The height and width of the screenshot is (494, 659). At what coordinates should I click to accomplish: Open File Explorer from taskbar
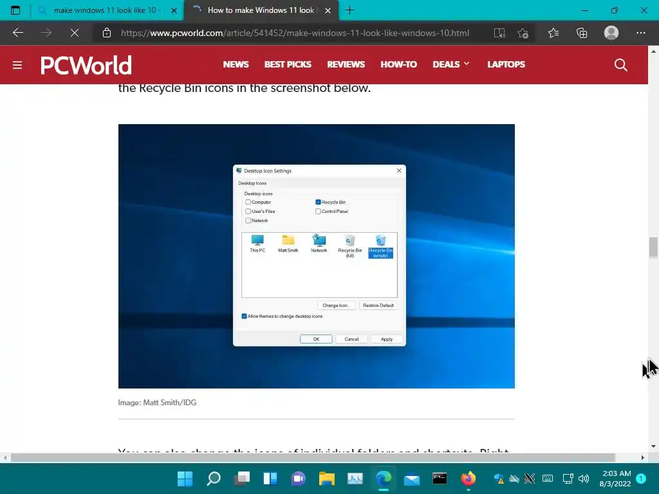coord(326,478)
